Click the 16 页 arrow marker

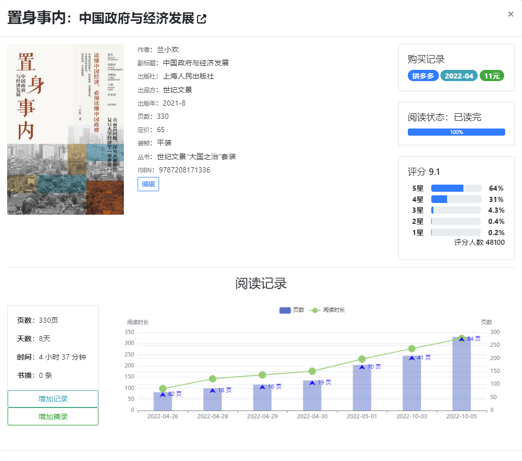[263, 387]
